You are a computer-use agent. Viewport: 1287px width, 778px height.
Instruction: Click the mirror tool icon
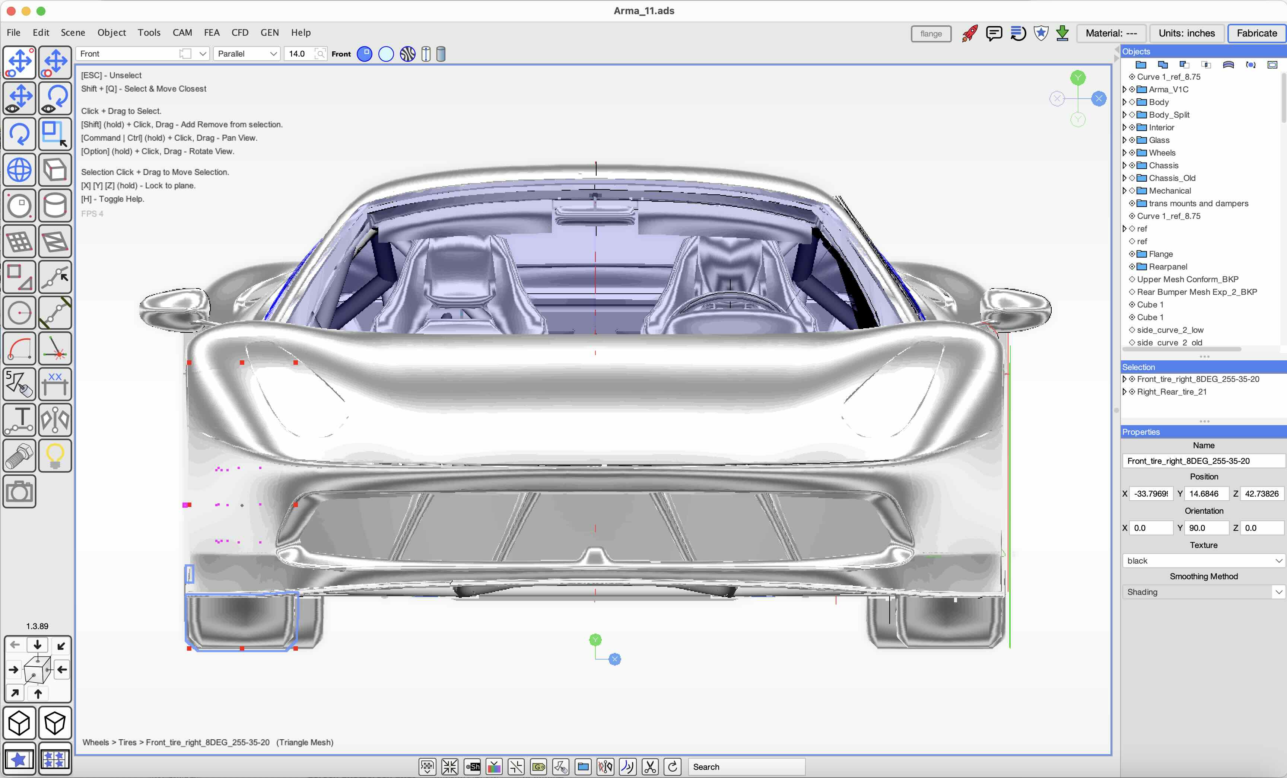coord(55,420)
